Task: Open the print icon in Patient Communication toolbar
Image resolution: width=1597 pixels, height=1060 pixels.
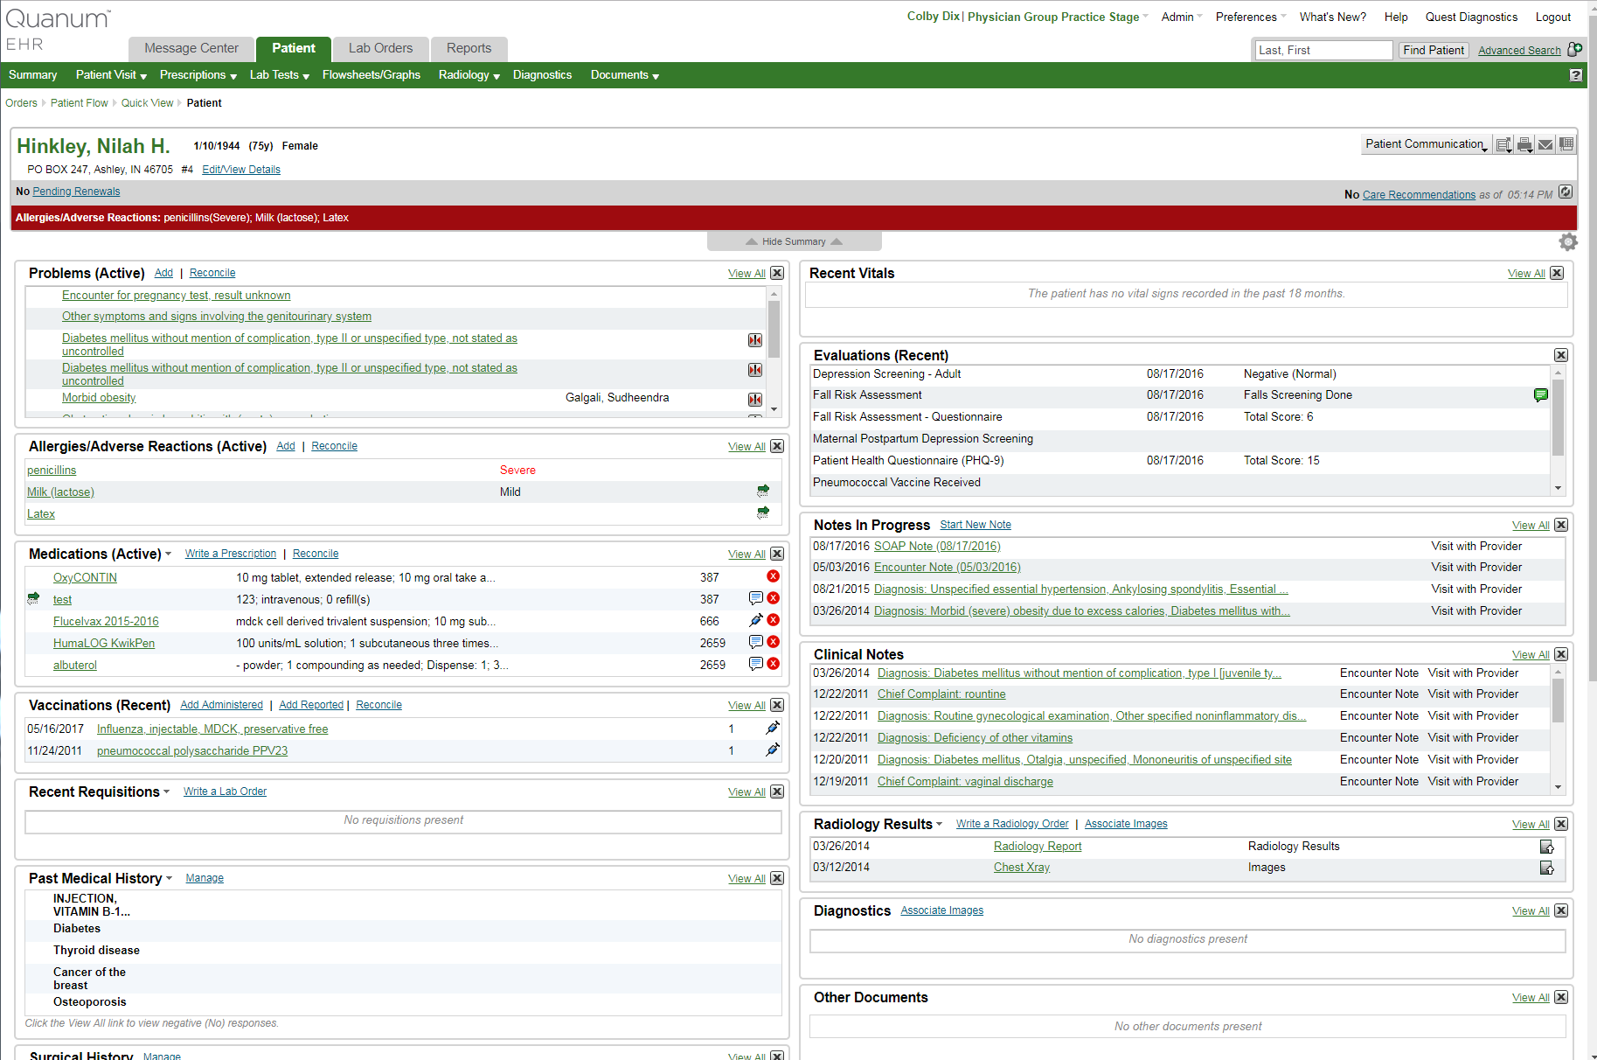Action: click(x=1524, y=144)
